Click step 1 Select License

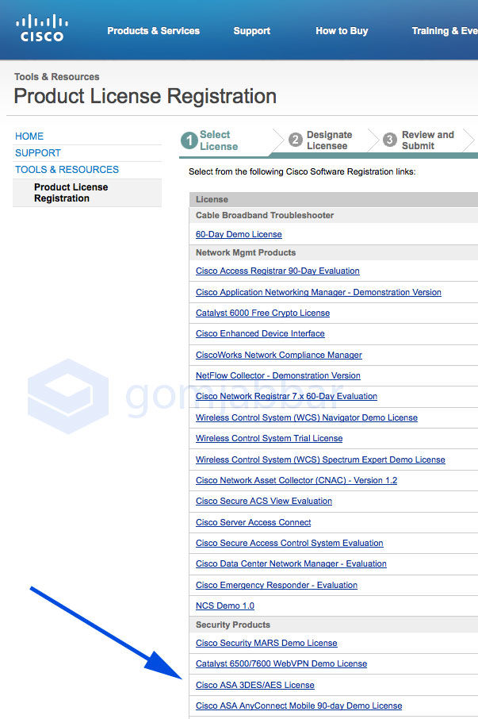210,140
